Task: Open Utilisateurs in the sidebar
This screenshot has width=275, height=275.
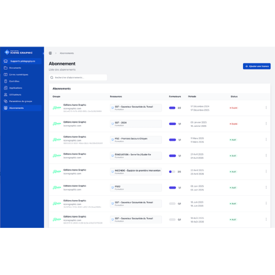Action: pos(22,94)
